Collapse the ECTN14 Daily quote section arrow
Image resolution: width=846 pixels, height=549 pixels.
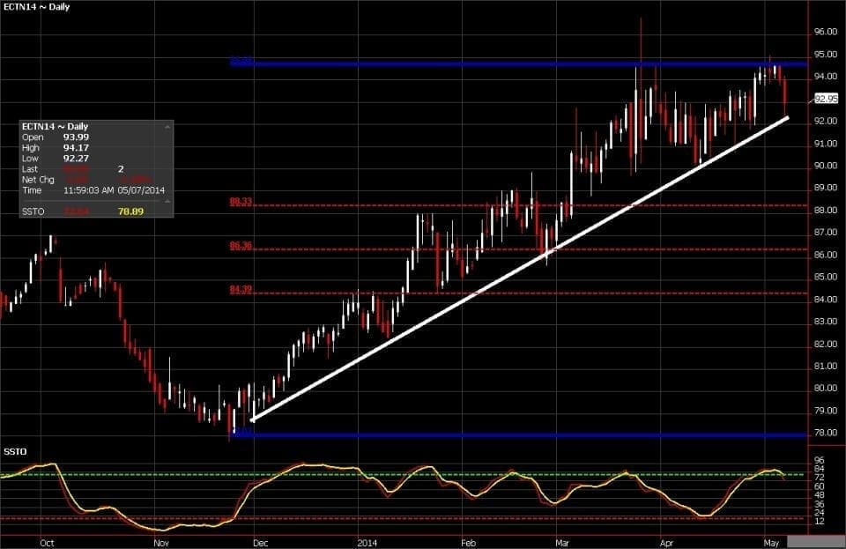pos(166,127)
